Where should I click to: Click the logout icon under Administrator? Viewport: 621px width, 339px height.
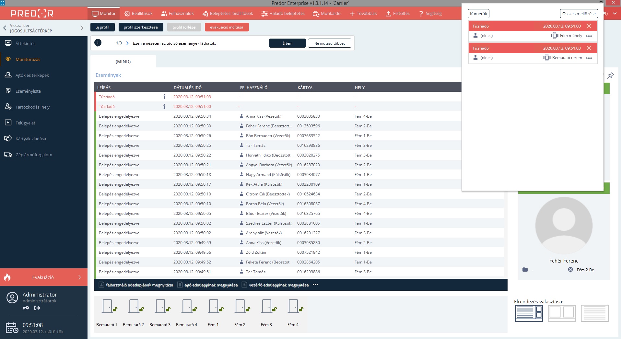click(37, 308)
